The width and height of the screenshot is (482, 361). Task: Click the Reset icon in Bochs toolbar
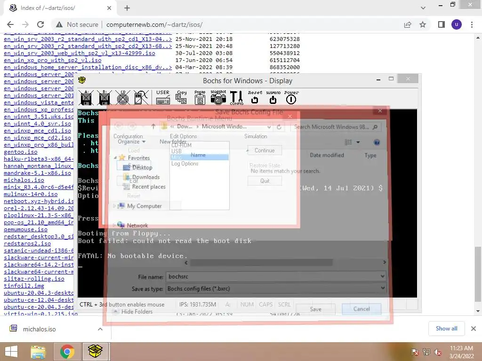pos(255,98)
